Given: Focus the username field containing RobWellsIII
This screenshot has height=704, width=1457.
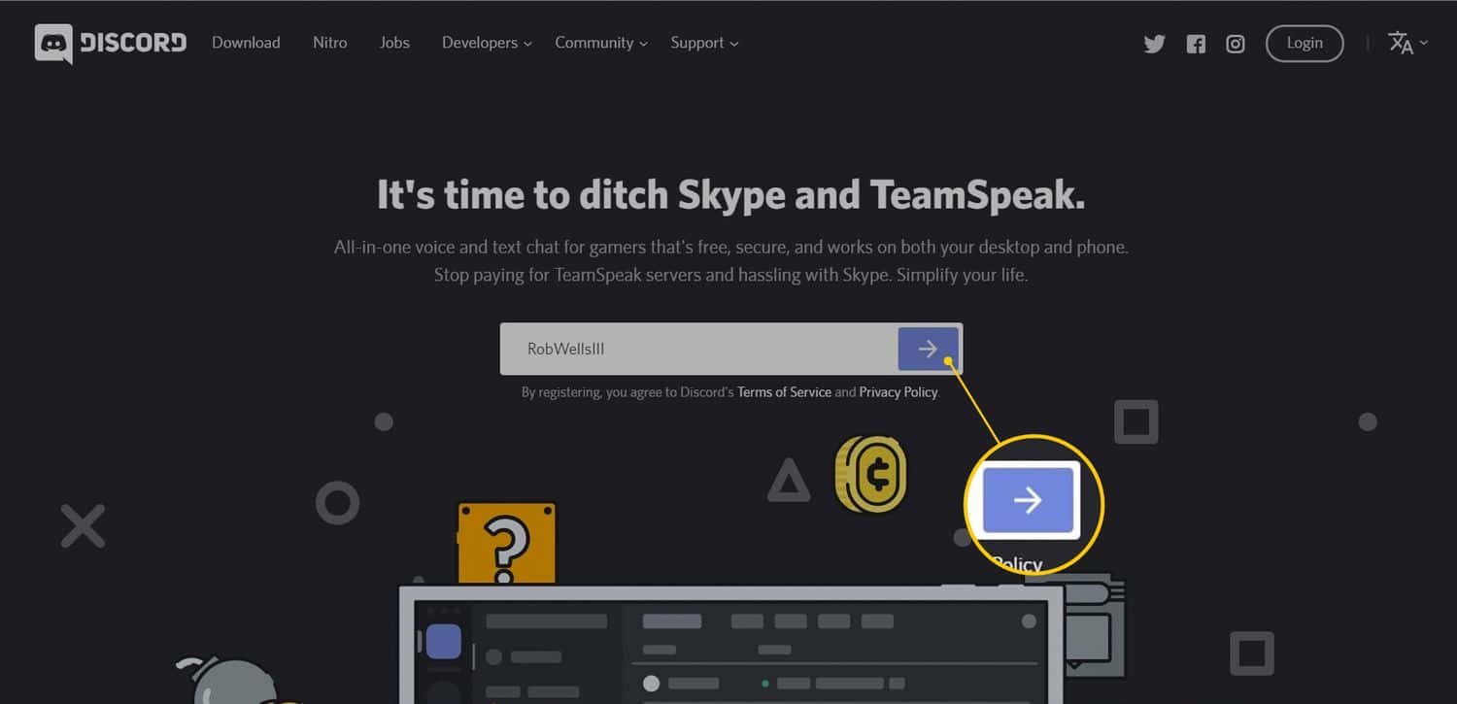Looking at the screenshot, I should (x=699, y=349).
